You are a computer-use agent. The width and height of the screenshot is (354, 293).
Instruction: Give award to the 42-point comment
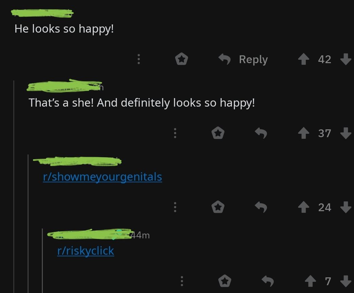[182, 59]
